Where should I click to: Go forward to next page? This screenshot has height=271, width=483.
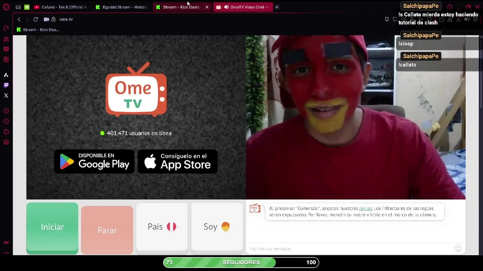(27, 19)
